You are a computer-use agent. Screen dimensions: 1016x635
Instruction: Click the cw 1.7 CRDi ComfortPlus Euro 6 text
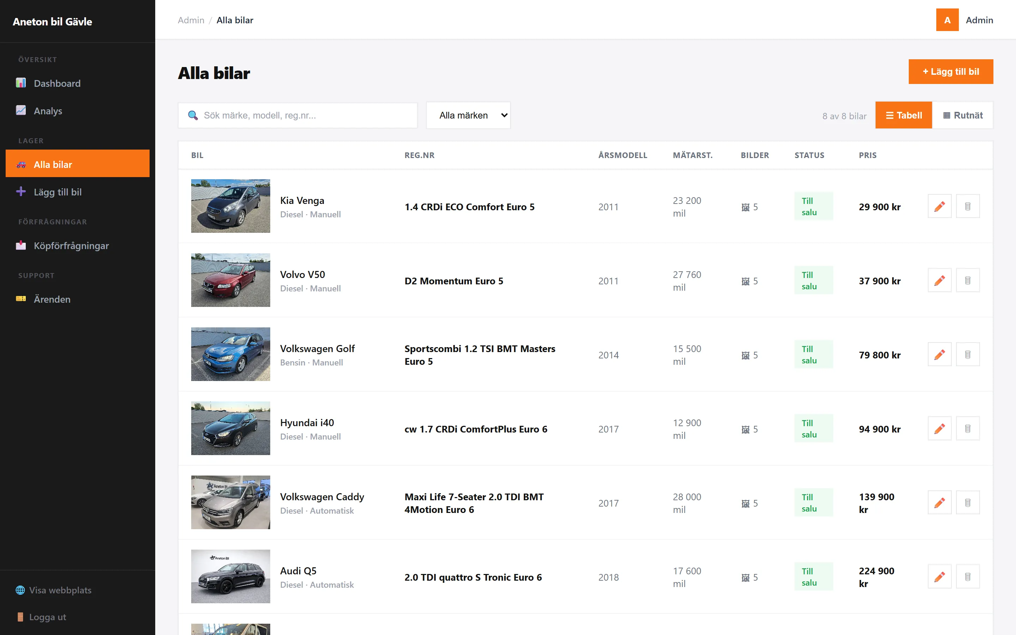tap(476, 429)
